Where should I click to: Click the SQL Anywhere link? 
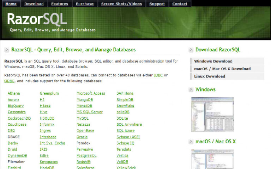coord(129,124)
